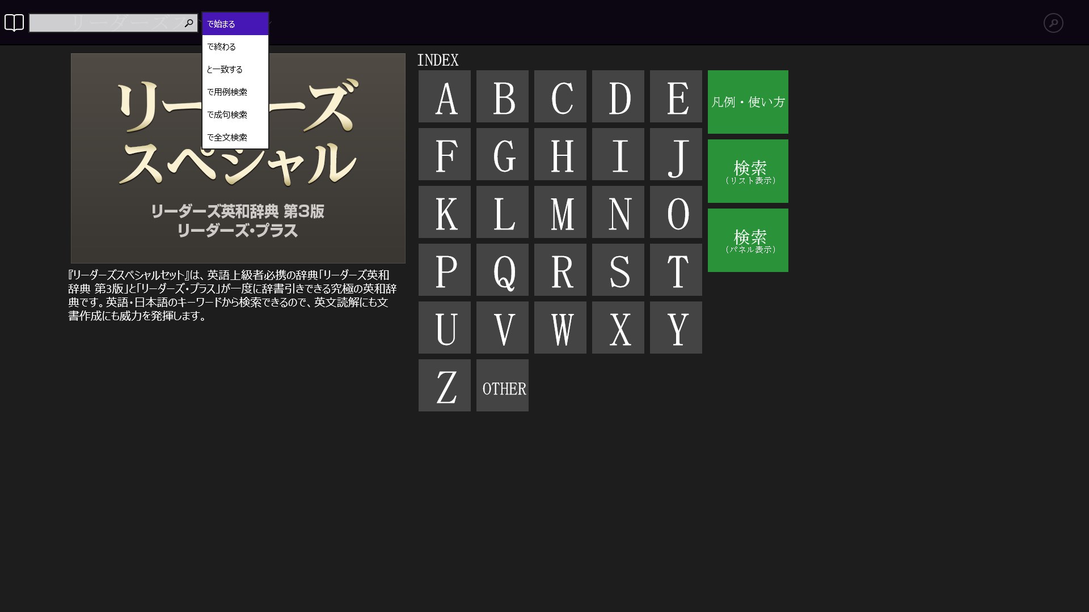1089x612 pixels.
Task: Open index tile letter M
Action: coord(560,212)
